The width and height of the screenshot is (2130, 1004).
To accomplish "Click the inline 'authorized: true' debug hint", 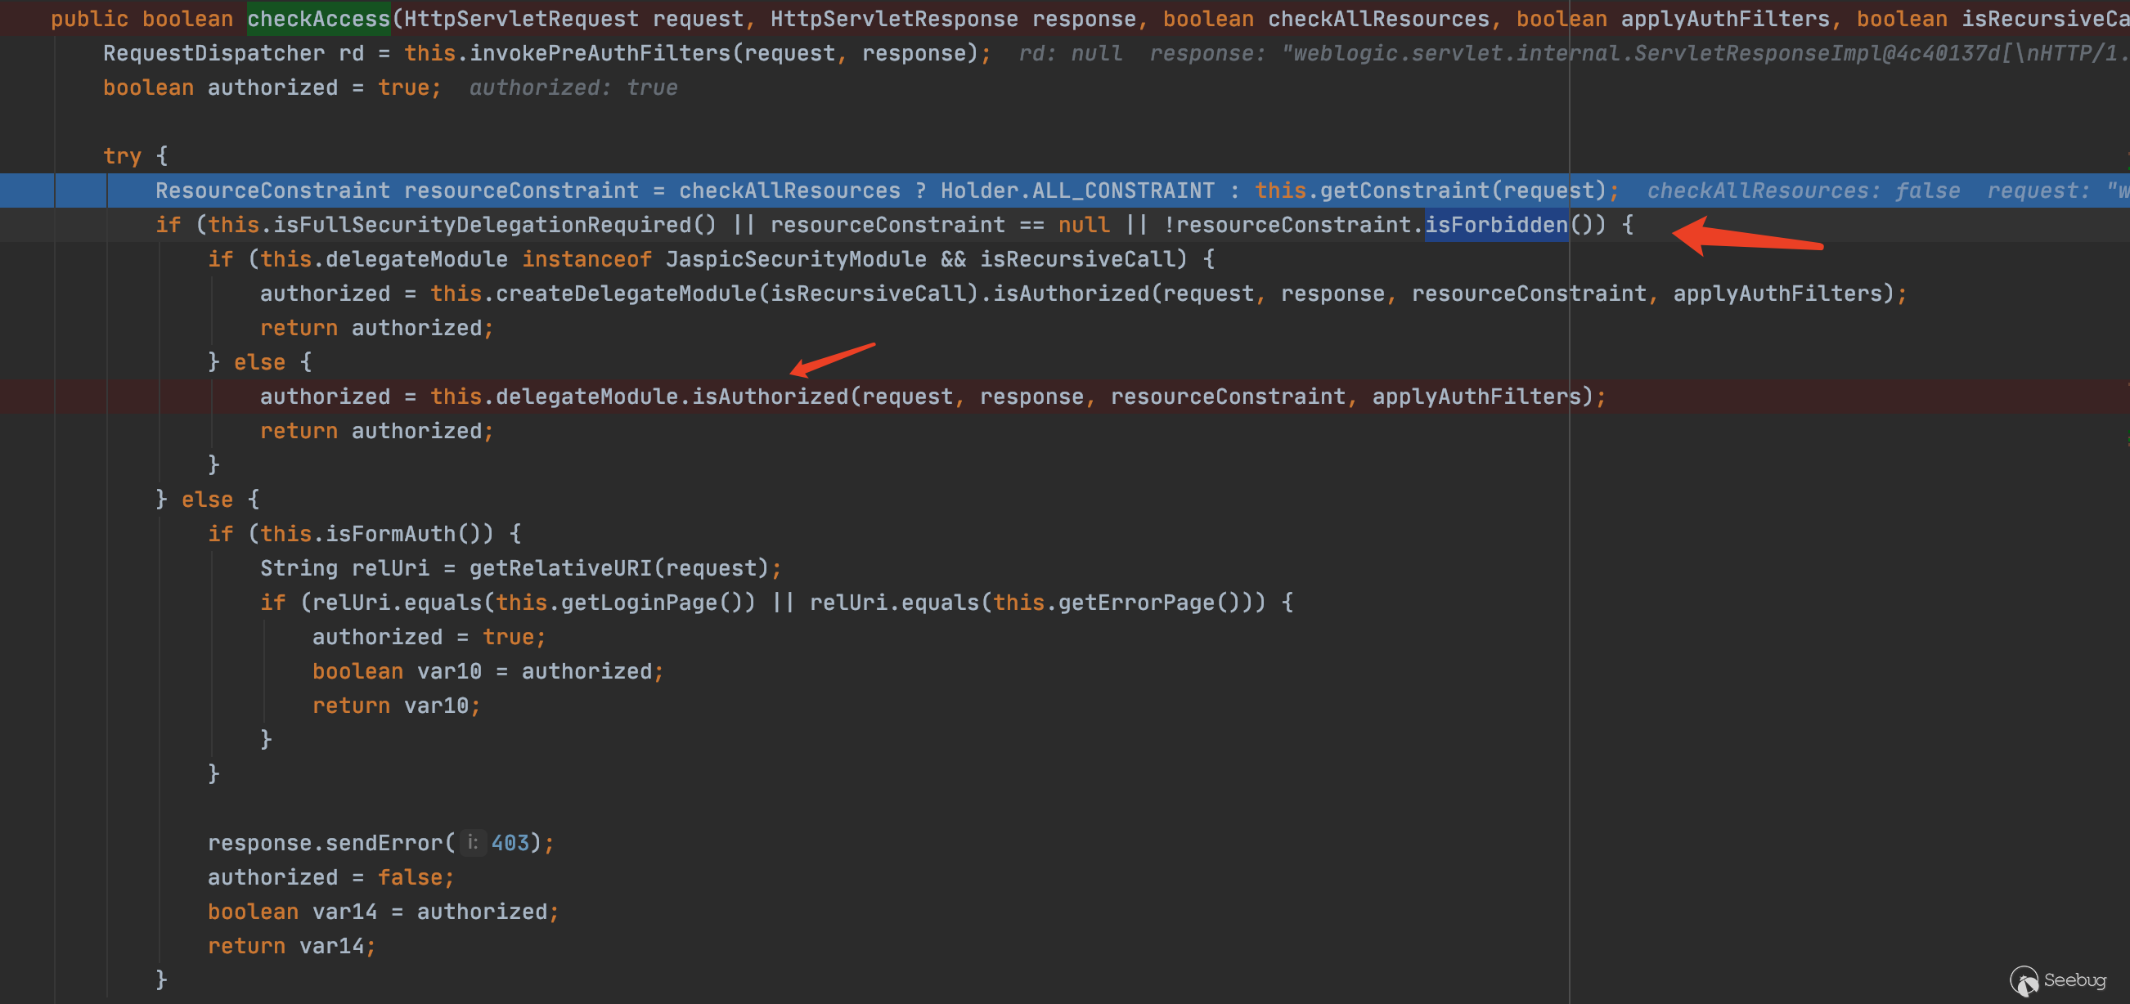I will click(573, 88).
